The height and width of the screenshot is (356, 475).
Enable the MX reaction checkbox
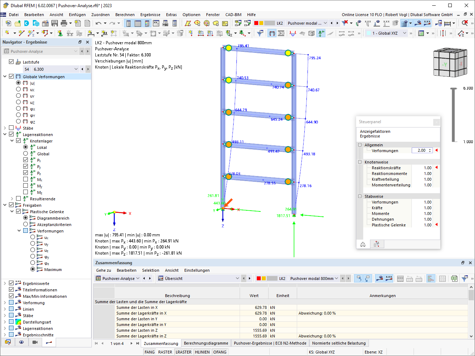click(25, 179)
